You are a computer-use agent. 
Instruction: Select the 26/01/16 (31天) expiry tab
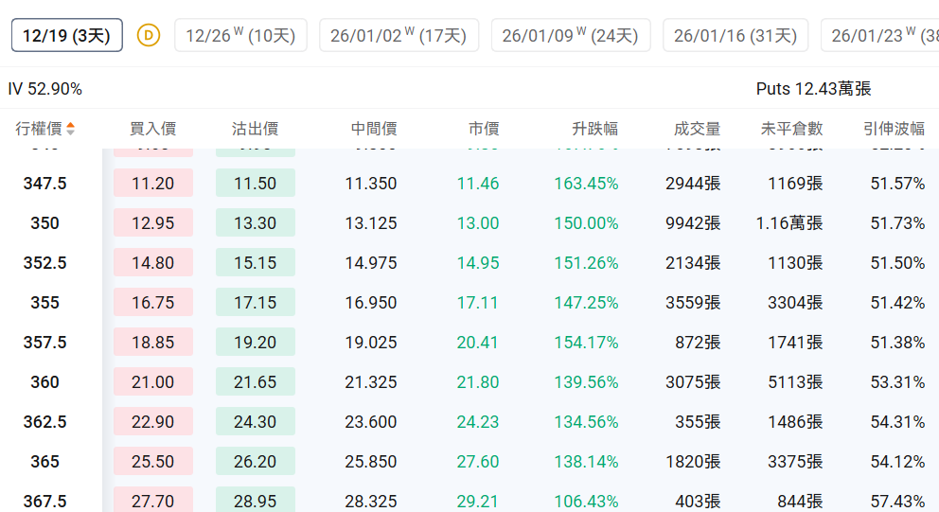[x=735, y=36]
